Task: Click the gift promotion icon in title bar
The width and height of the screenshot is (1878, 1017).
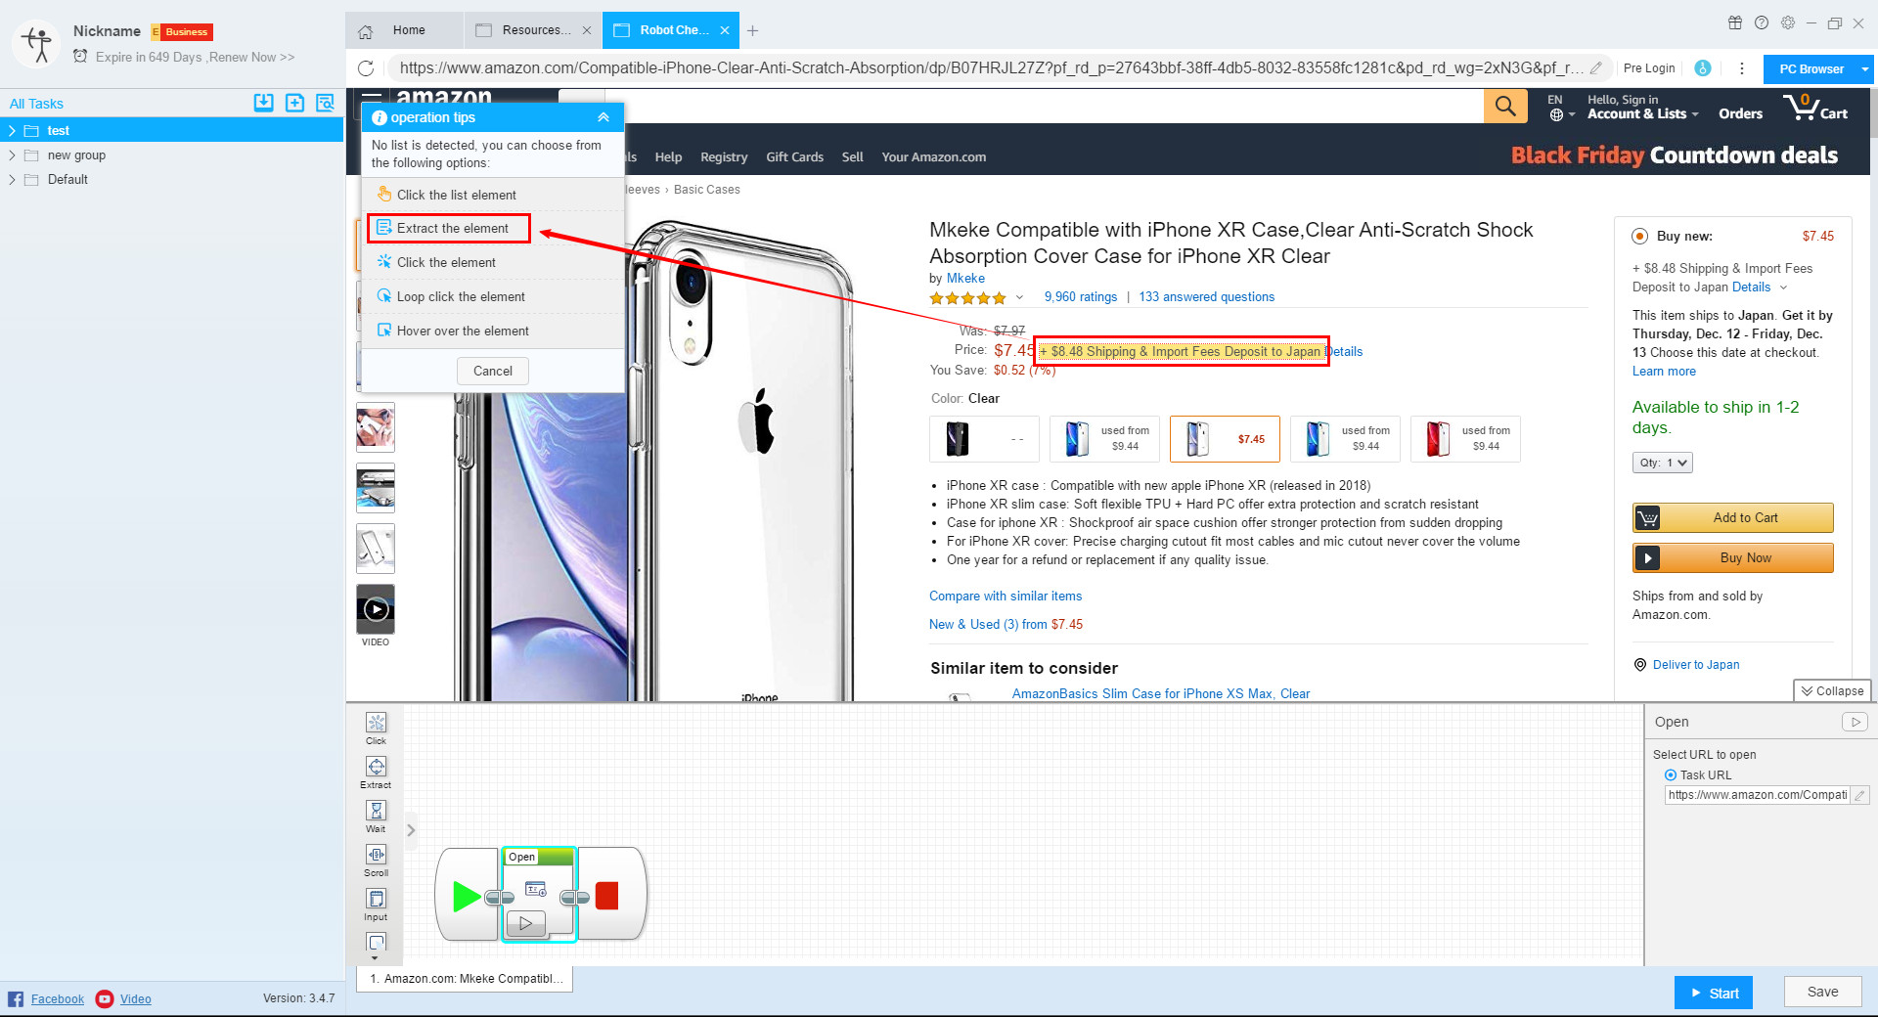Action: [x=1735, y=22]
